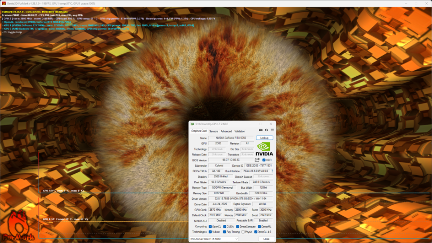Viewport: 432px width, 243px height.
Task: Click the GPU-Z refresh icon
Action: coord(267,130)
